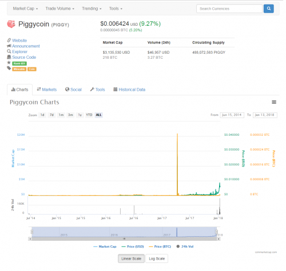Click the tag icon beside Mineable
The width and height of the screenshot is (286, 271).
click(9, 68)
